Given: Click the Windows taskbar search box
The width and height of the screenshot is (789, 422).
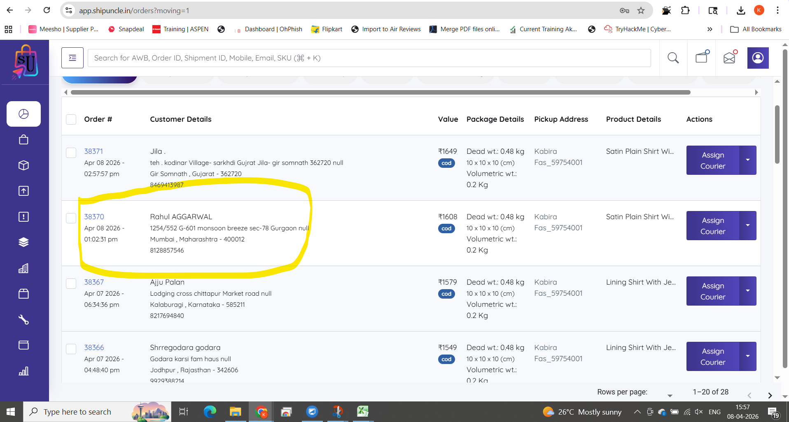Looking at the screenshot, I should 97,412.
